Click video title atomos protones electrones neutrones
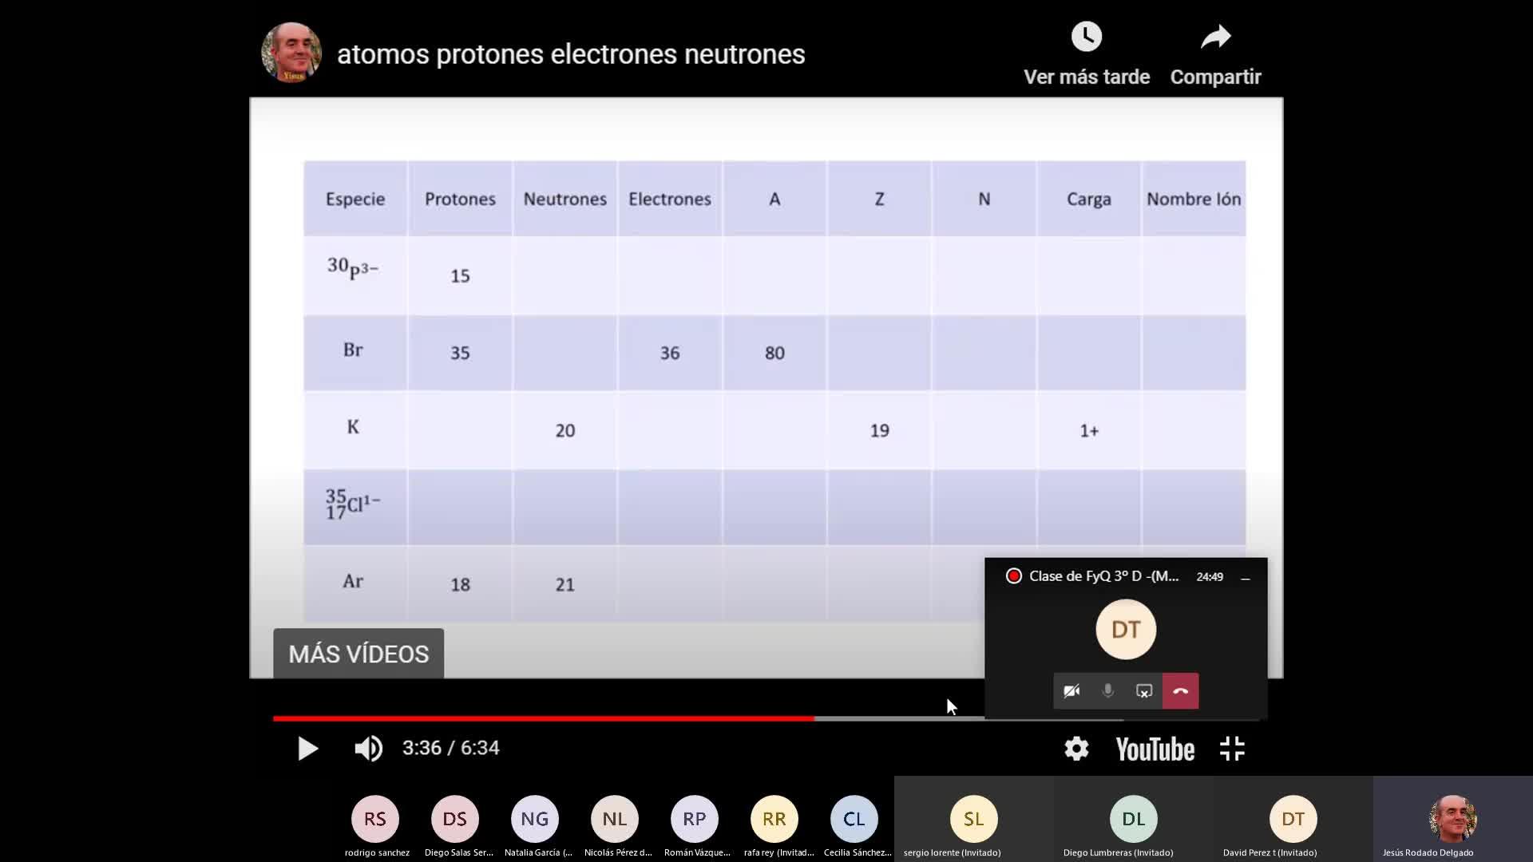This screenshot has width=1533, height=862. click(571, 54)
